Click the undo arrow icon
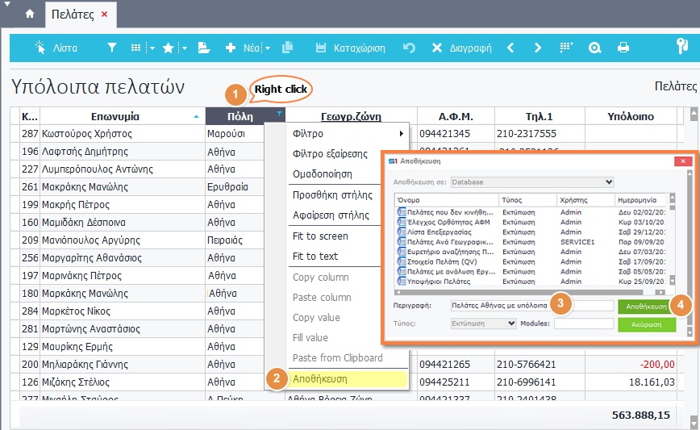Image resolution: width=700 pixels, height=430 pixels. coord(409,48)
